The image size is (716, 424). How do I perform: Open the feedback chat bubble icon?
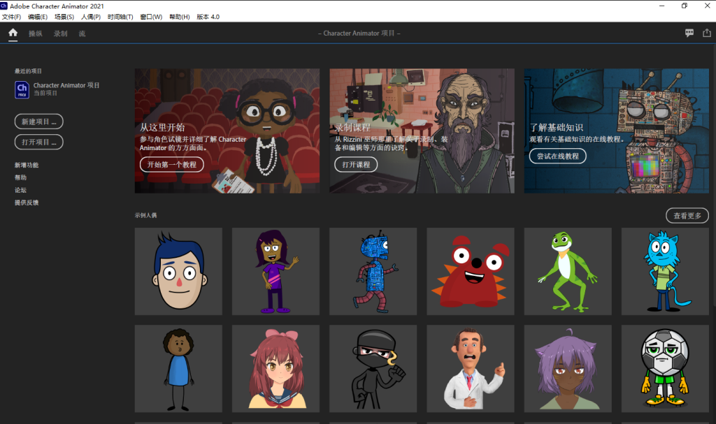[x=689, y=33]
